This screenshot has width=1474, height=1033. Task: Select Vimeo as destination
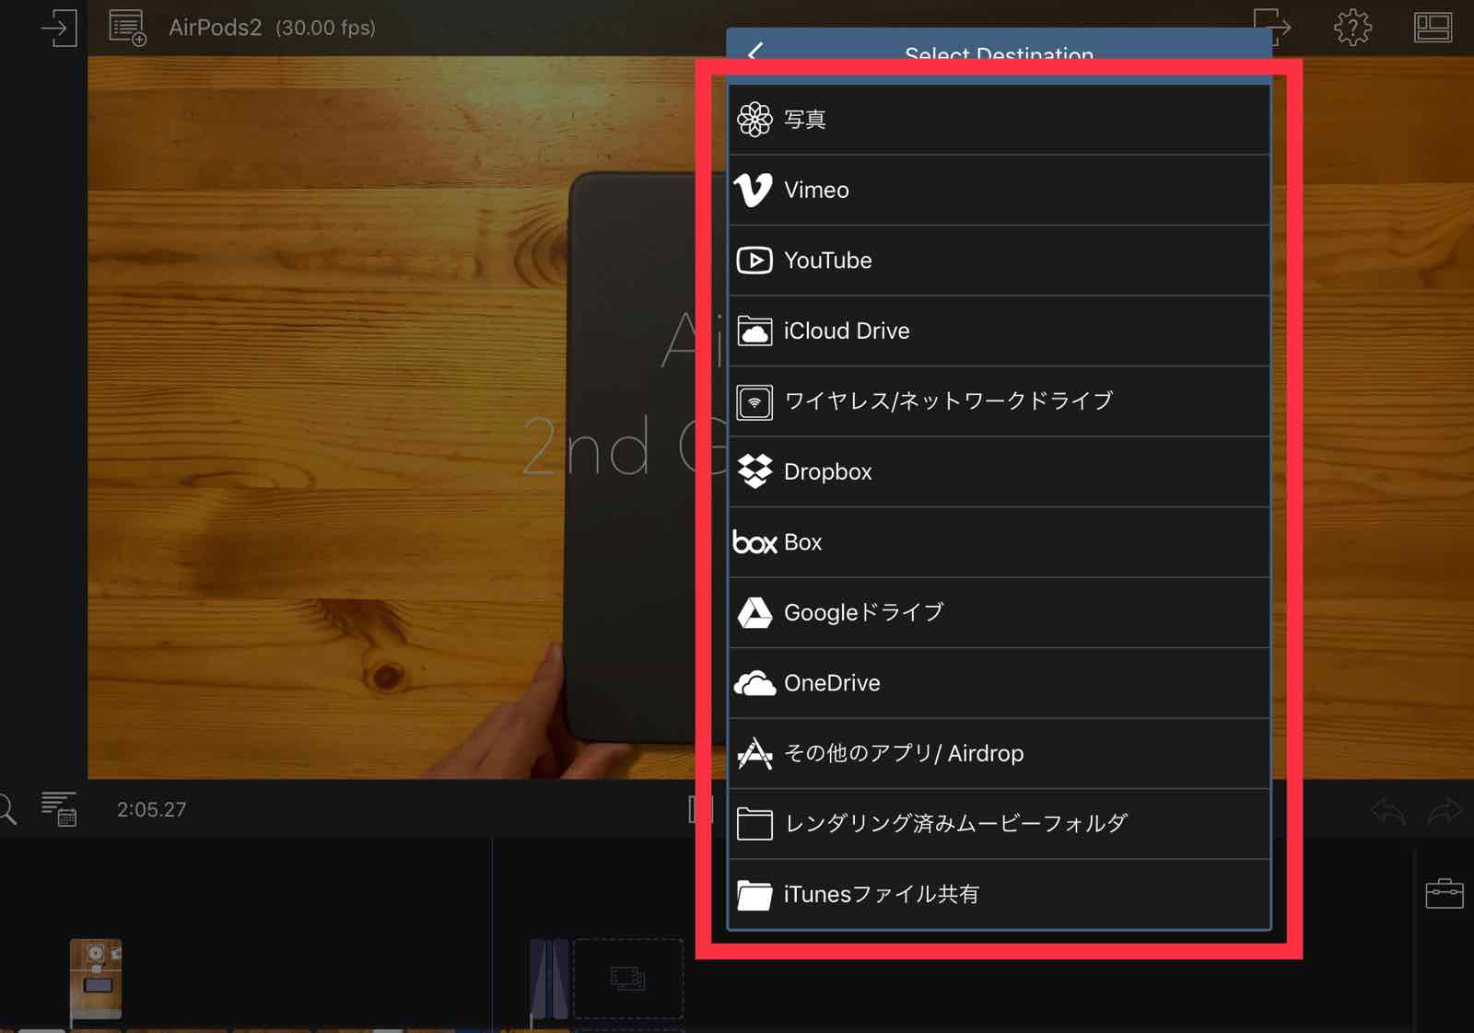[999, 190]
